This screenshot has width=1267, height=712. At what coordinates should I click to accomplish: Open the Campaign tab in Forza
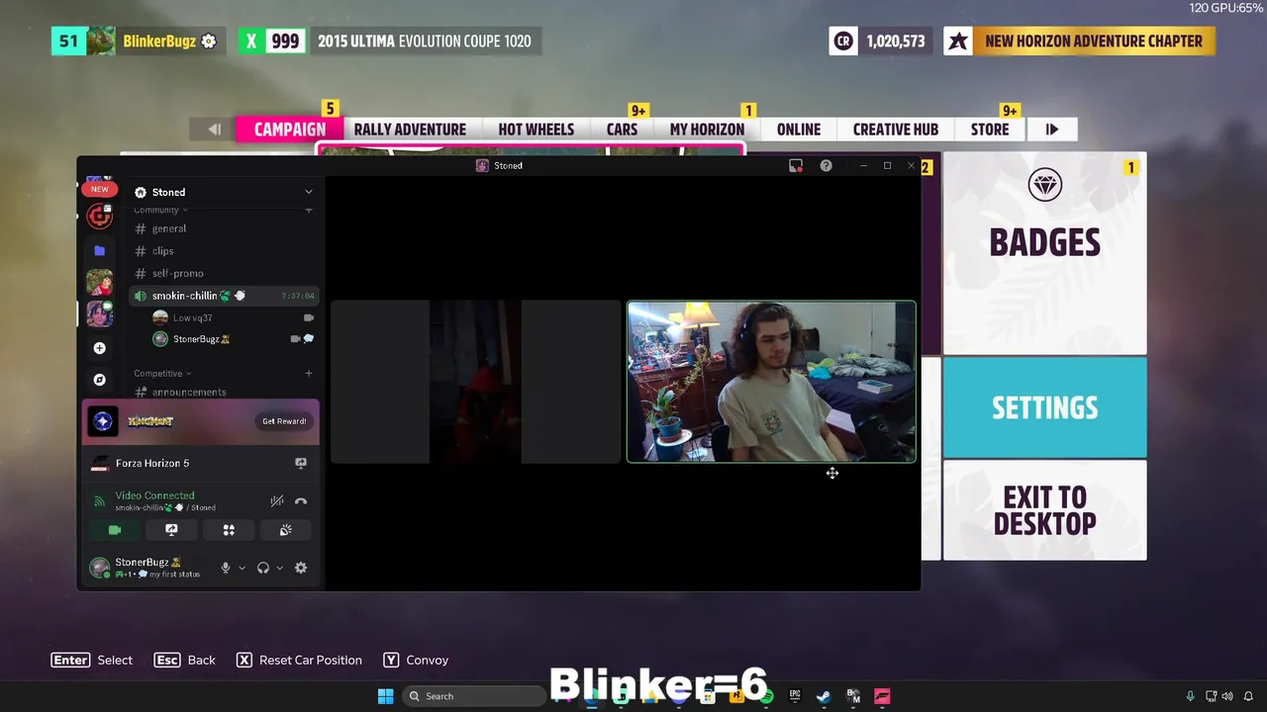[x=289, y=130]
